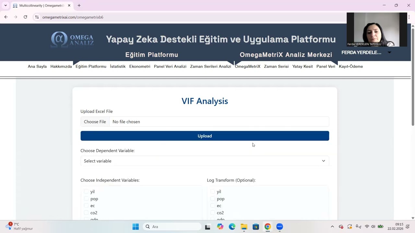Image resolution: width=415 pixels, height=233 pixels.
Task: Open Ana Sayfa menu item
Action: (x=37, y=66)
